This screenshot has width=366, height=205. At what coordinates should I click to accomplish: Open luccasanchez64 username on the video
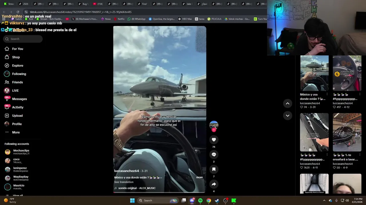coord(126,171)
